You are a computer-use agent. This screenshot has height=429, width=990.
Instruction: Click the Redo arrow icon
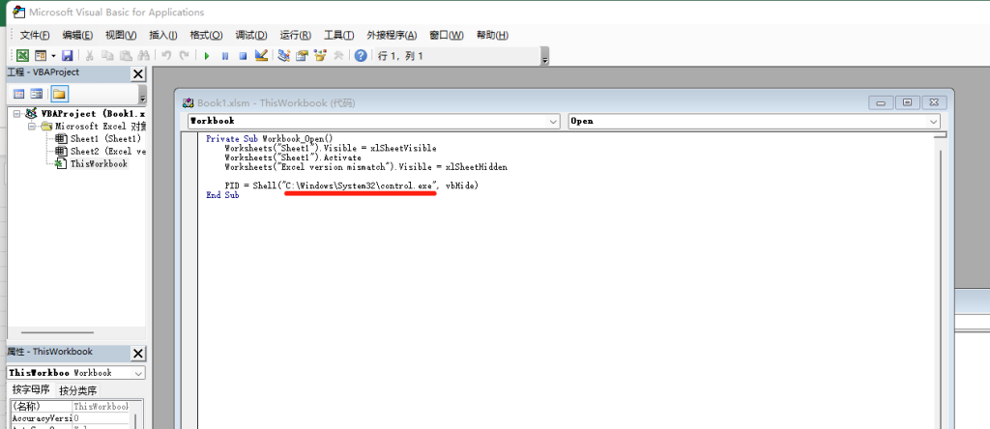(184, 55)
